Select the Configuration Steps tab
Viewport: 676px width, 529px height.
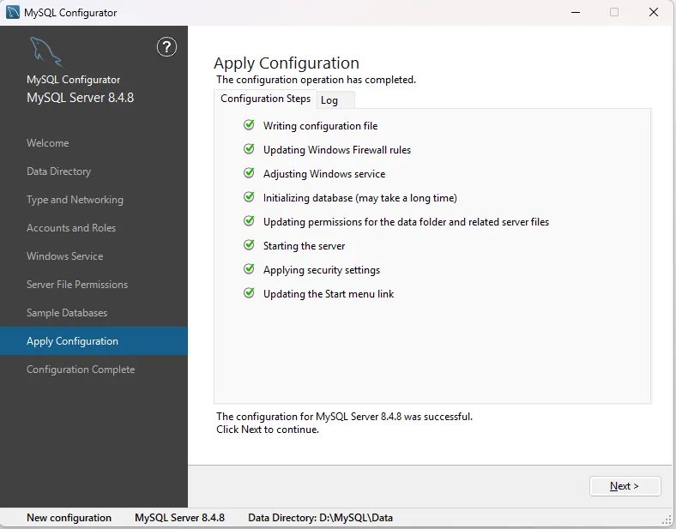coord(265,99)
